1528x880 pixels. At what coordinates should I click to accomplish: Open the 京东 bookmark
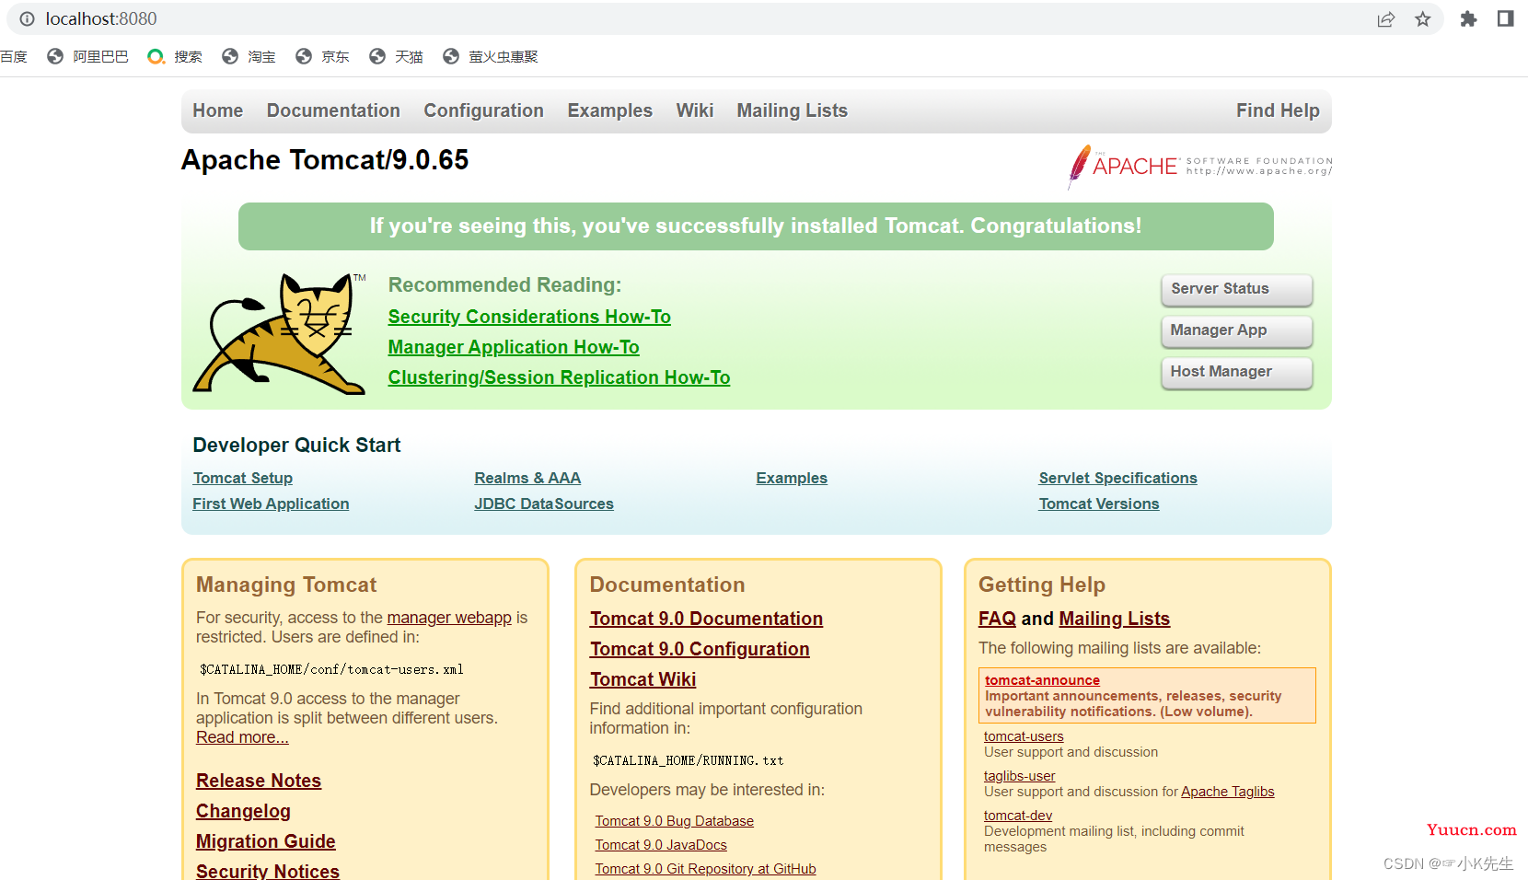pos(322,56)
